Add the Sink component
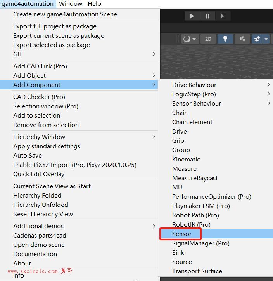The height and width of the screenshot is (281, 273). [216, 253]
